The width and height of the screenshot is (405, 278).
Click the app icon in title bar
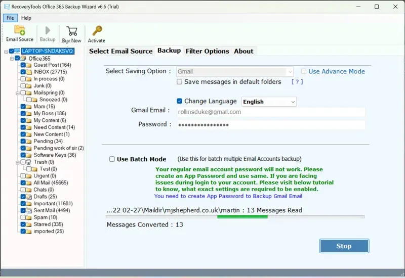(7, 7)
